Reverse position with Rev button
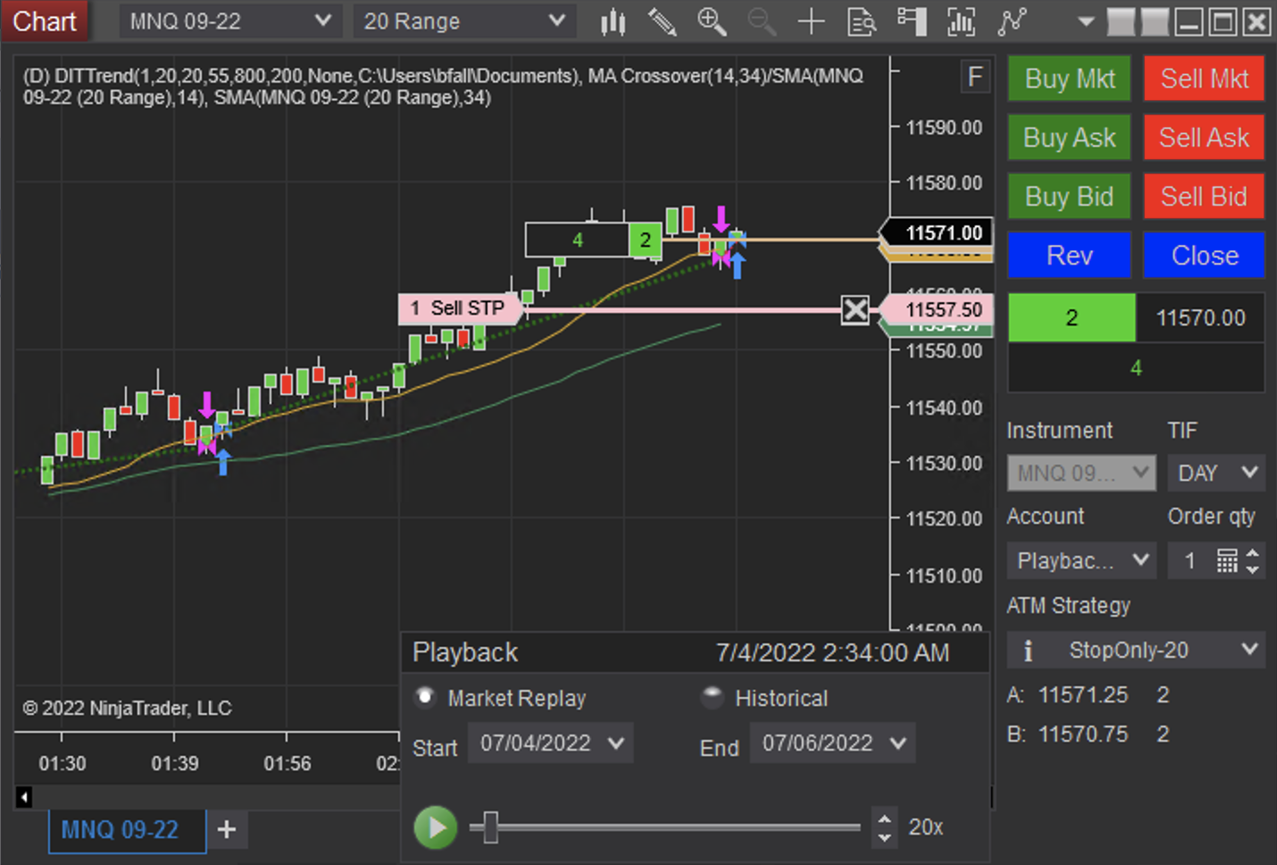The height and width of the screenshot is (865, 1277). click(x=1069, y=256)
